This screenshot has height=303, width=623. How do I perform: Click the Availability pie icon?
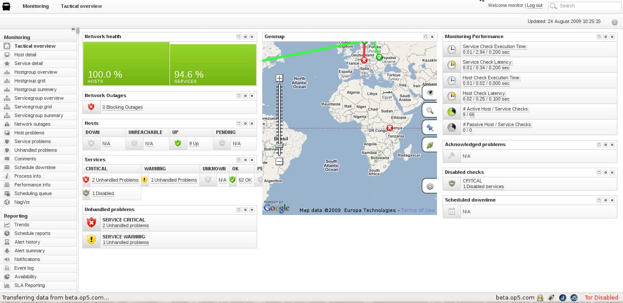(7, 277)
